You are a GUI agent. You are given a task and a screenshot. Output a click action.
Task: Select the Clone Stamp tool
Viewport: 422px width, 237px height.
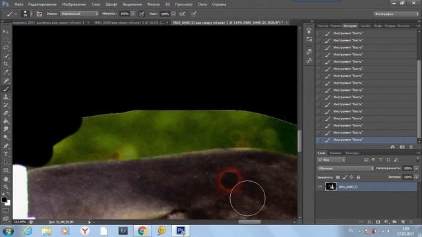click(6, 97)
